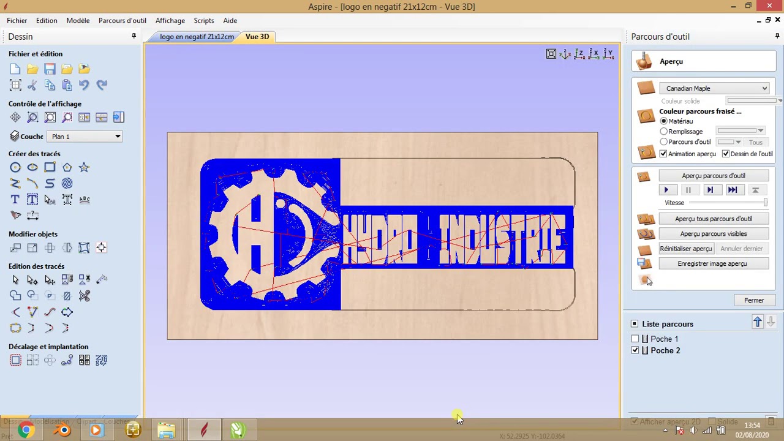Open the align objects tool
Screen dimensions: 784x441
[101, 247]
